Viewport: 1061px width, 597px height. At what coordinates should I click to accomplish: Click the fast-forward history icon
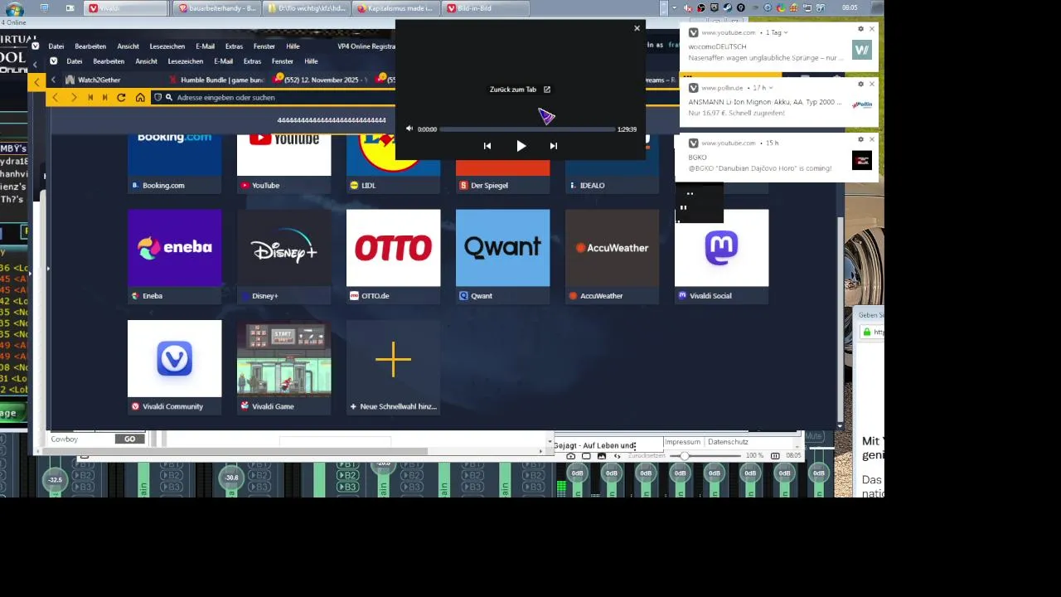click(104, 97)
